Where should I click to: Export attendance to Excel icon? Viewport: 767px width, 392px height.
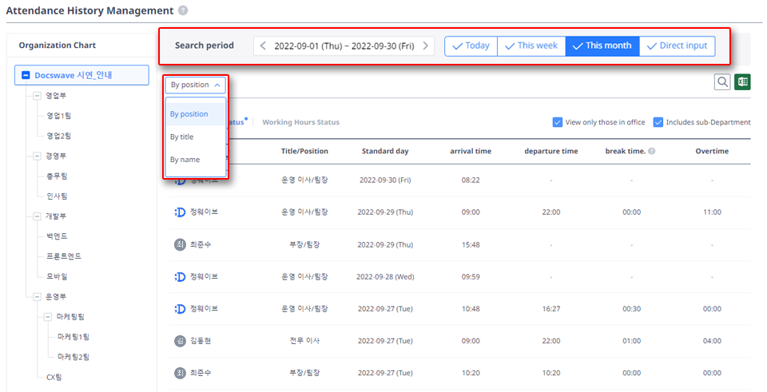[x=742, y=82]
